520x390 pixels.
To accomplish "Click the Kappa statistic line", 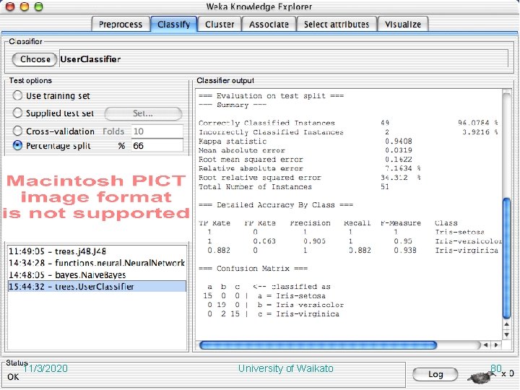I will pyautogui.click(x=305, y=142).
